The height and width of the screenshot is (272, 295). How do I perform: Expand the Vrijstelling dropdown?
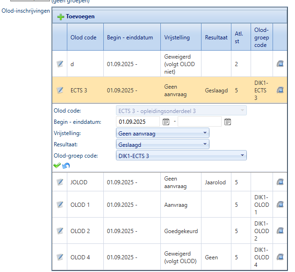pos(205,133)
